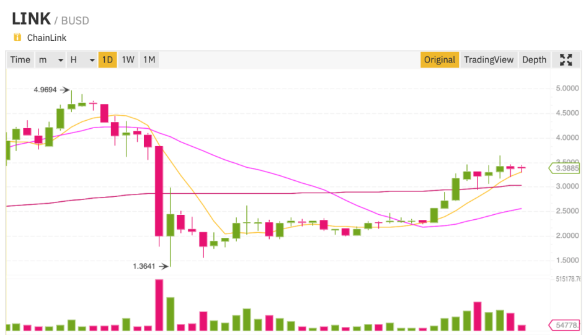
Task: Click the current price tag 3.3885
Action: coord(565,168)
